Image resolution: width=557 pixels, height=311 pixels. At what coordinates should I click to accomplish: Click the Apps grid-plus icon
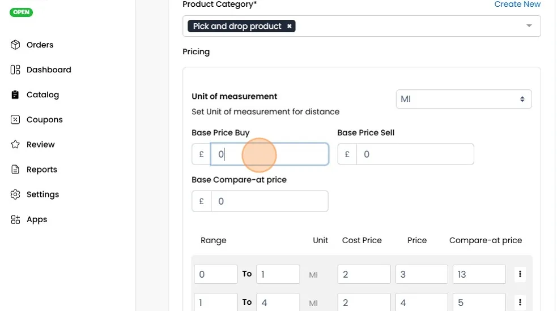click(x=15, y=219)
